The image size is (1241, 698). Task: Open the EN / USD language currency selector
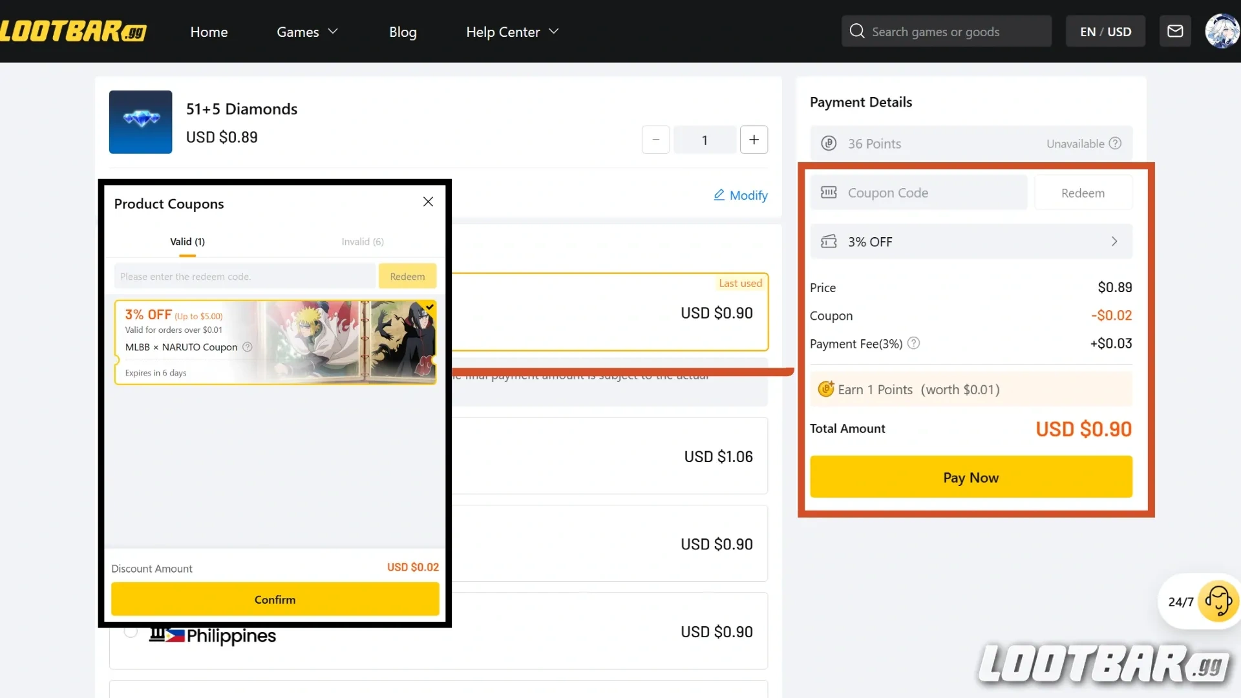coord(1105,31)
